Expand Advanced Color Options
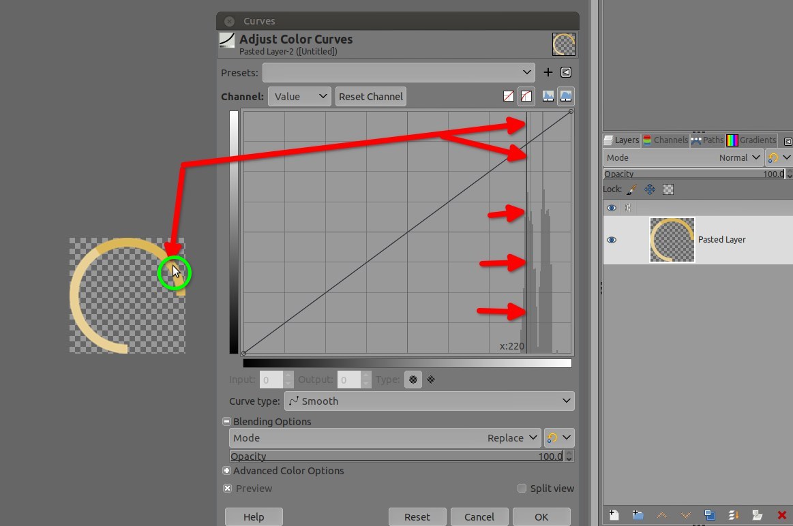This screenshot has height=526, width=793. pyautogui.click(x=226, y=470)
